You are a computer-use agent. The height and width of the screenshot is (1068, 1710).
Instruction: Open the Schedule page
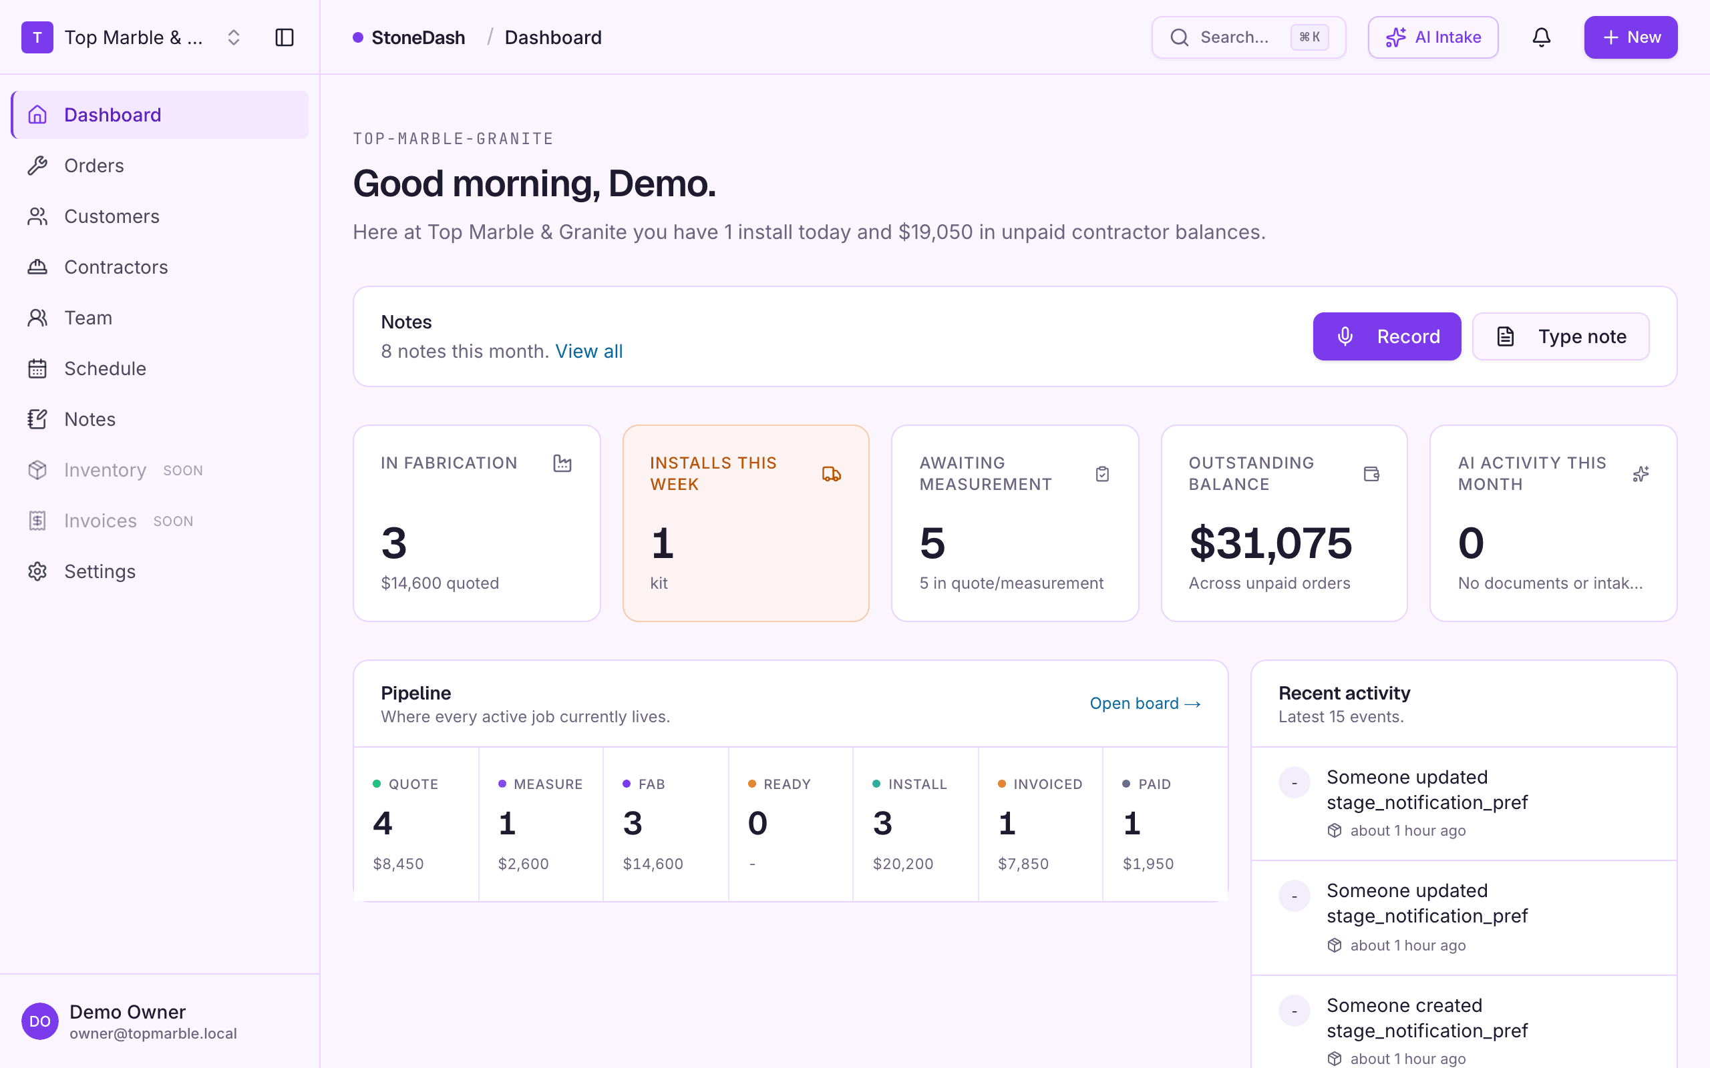(x=160, y=368)
